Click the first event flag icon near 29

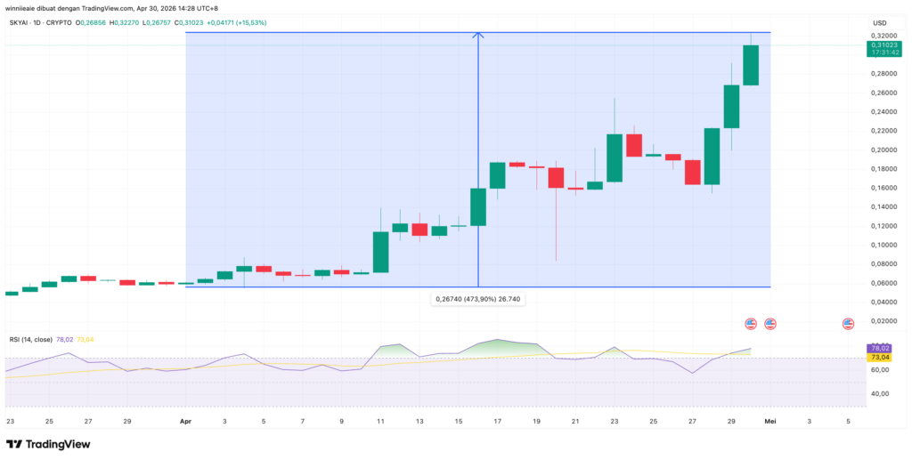pyautogui.click(x=751, y=324)
